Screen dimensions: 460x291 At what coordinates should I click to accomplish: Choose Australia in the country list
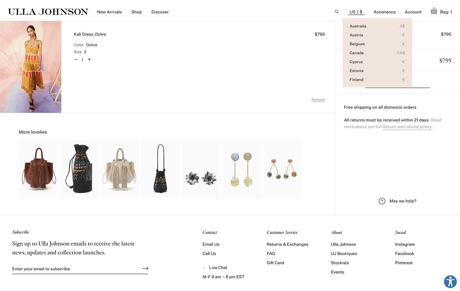(358, 26)
